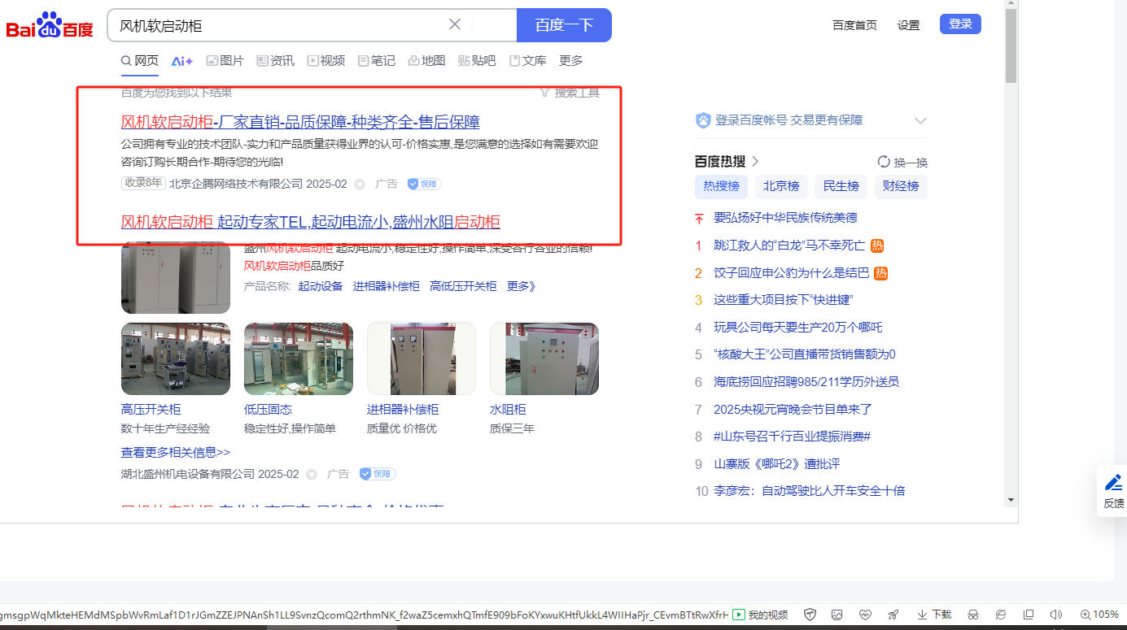Screen dimensions: 1127x630
Task: Select the 热搜榜 tab
Action: 722,186
